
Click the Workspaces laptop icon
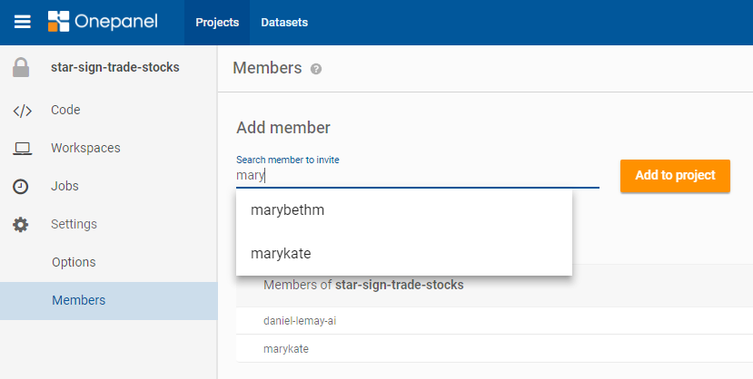click(x=22, y=149)
